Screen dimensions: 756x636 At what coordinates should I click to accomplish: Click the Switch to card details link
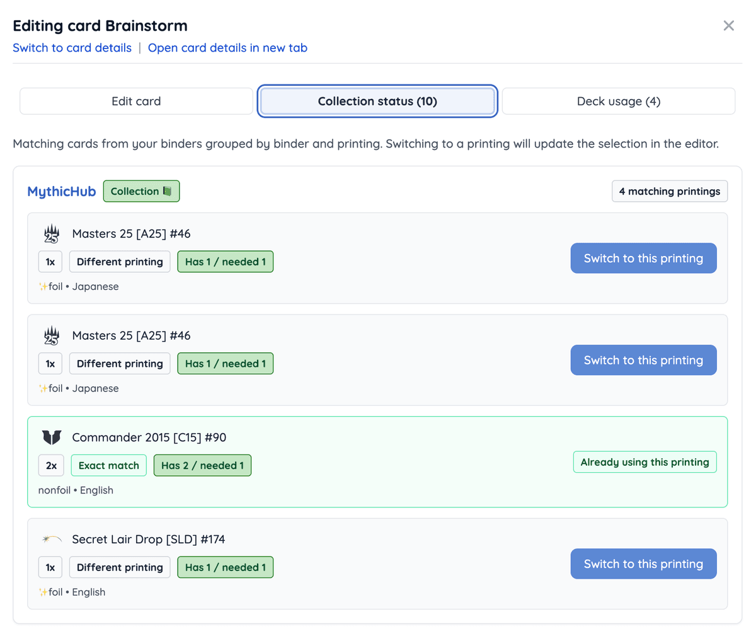pos(72,48)
